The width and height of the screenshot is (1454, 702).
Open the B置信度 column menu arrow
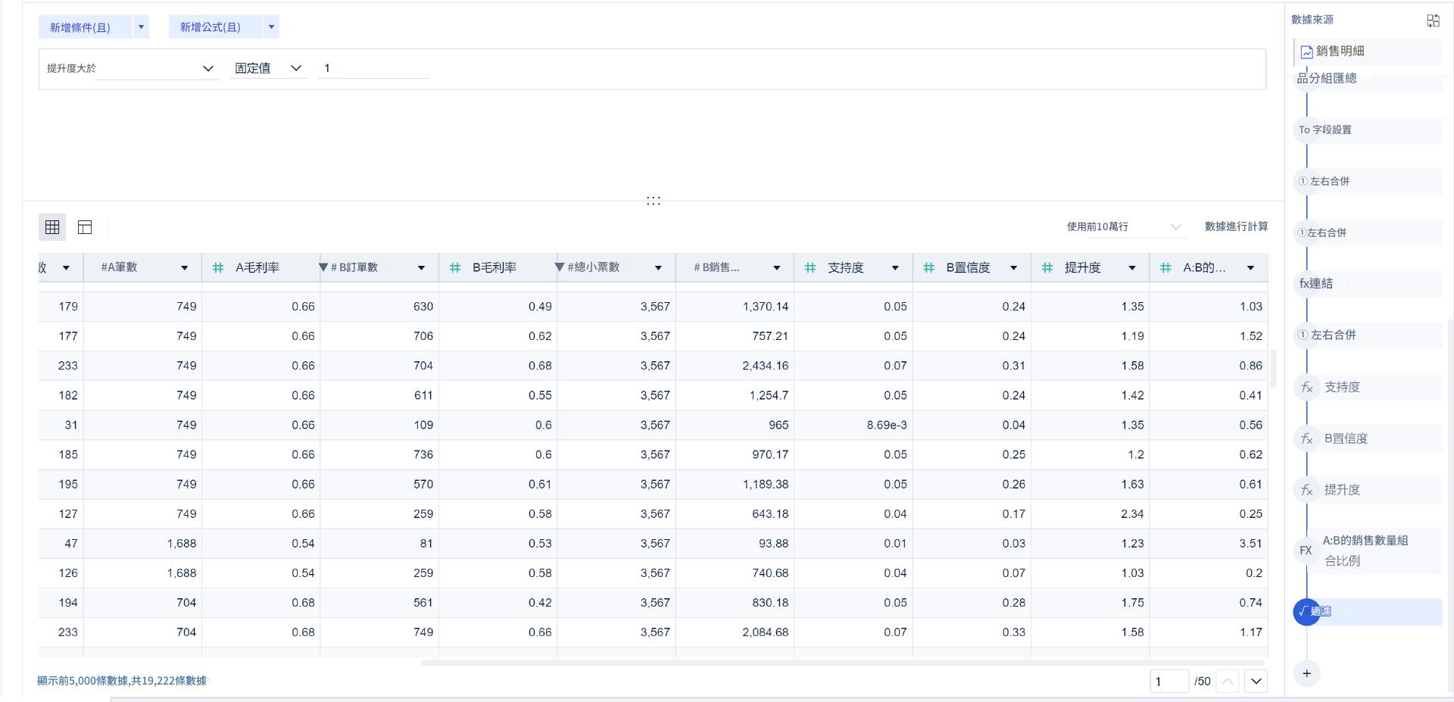(x=1013, y=268)
